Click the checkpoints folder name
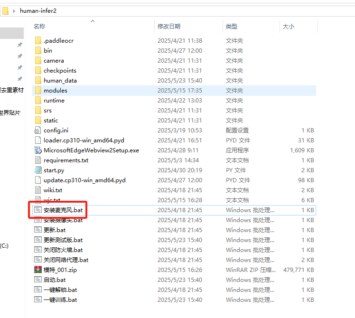The image size is (355, 318). [60, 70]
